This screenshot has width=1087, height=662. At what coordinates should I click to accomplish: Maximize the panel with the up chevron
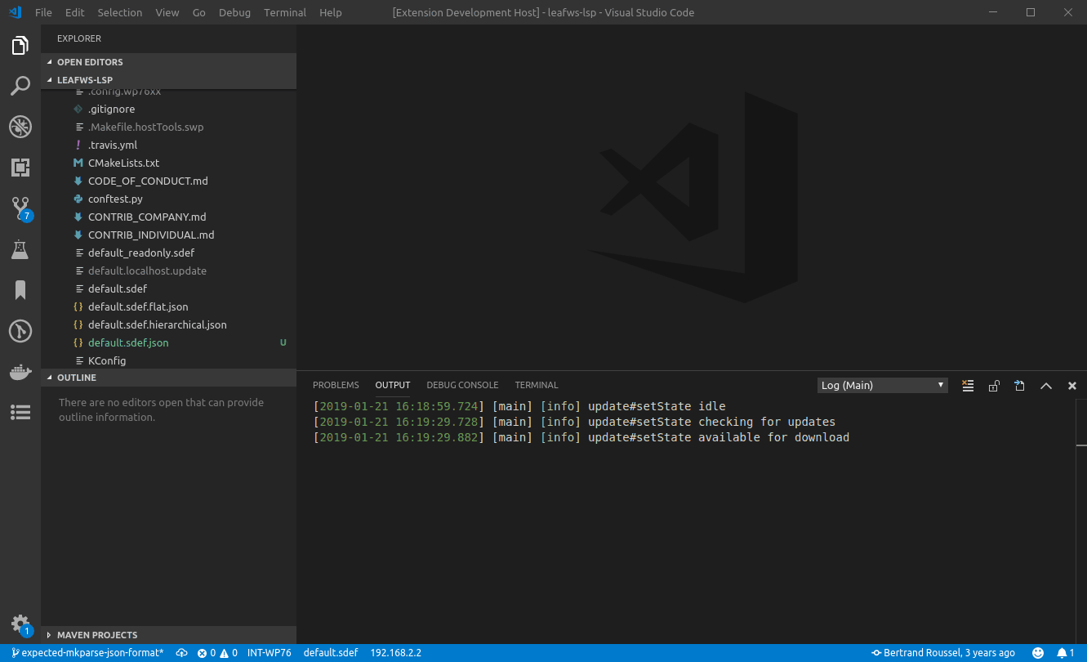[1046, 386]
